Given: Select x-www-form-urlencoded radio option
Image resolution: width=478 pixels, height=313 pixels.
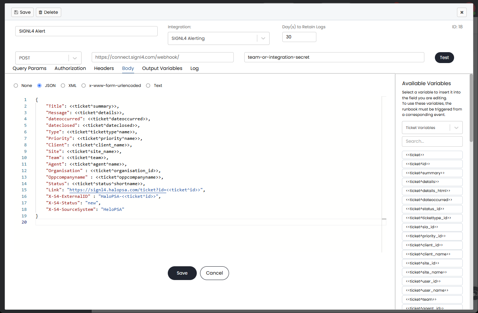Looking at the screenshot, I should pyautogui.click(x=84, y=85).
